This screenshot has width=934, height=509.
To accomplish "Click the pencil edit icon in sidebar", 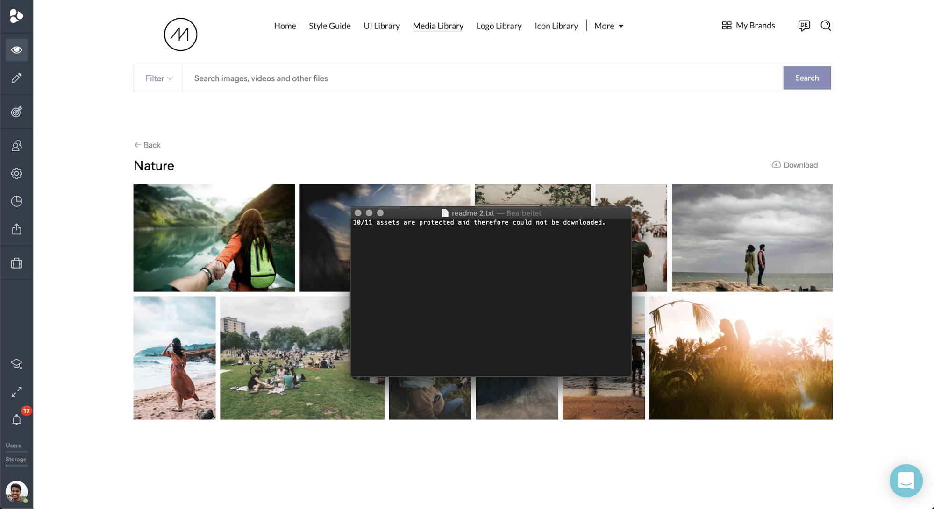I will (x=16, y=78).
